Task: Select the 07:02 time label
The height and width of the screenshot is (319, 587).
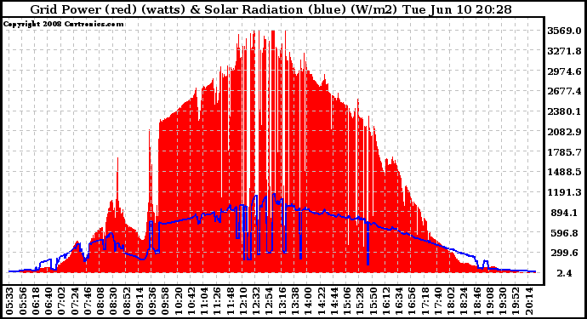Action: [x=61, y=301]
